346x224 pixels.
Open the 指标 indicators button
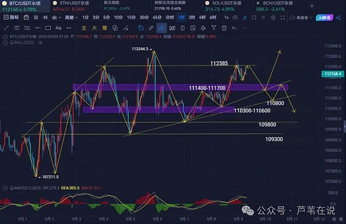pos(12,17)
